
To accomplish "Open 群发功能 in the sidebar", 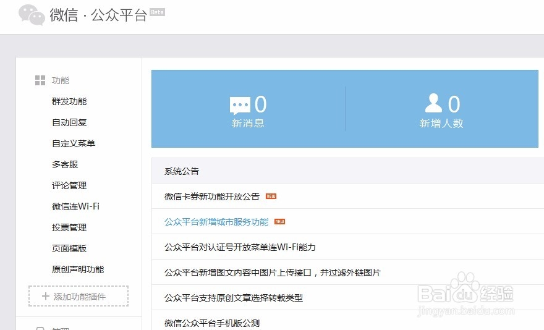I will click(x=69, y=101).
